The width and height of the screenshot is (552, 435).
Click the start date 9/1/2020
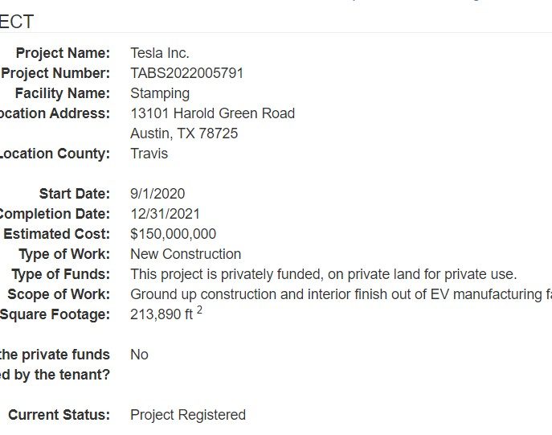tap(157, 194)
